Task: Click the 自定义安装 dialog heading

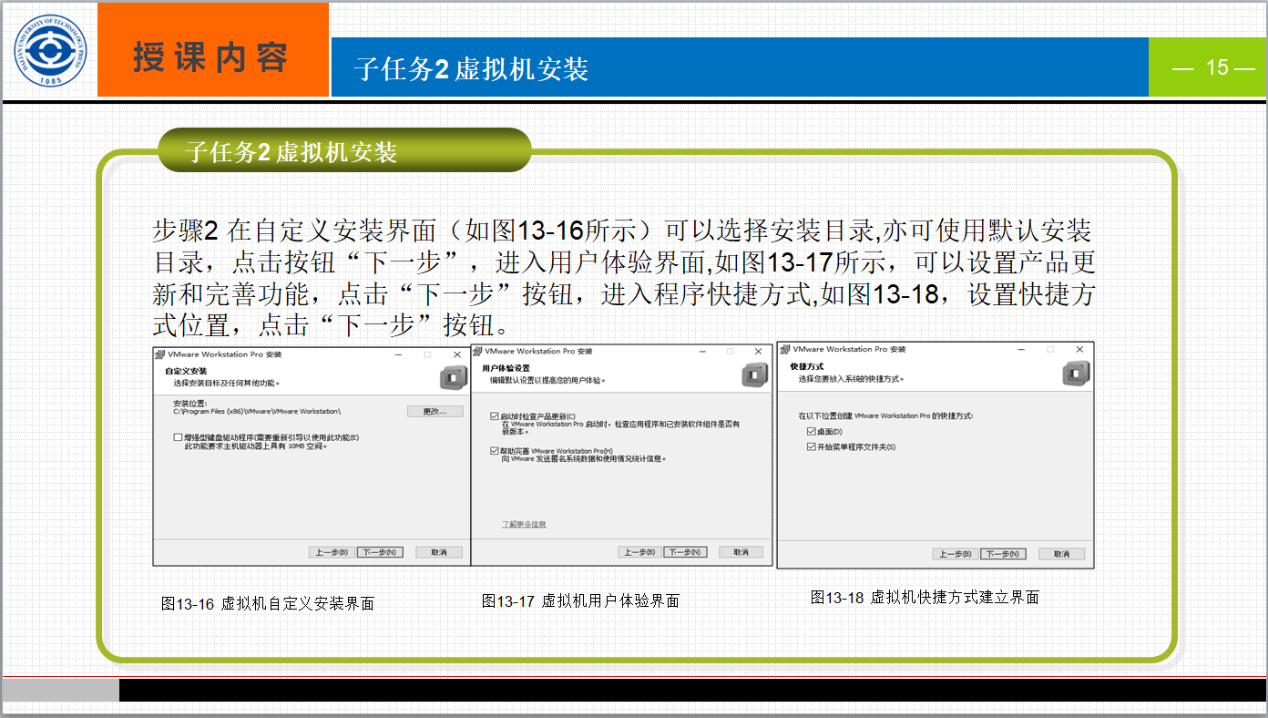Action: coord(186,372)
